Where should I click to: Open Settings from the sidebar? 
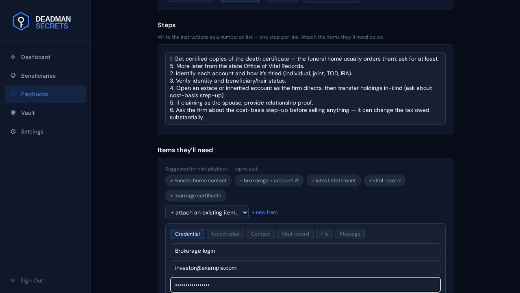click(x=45, y=131)
